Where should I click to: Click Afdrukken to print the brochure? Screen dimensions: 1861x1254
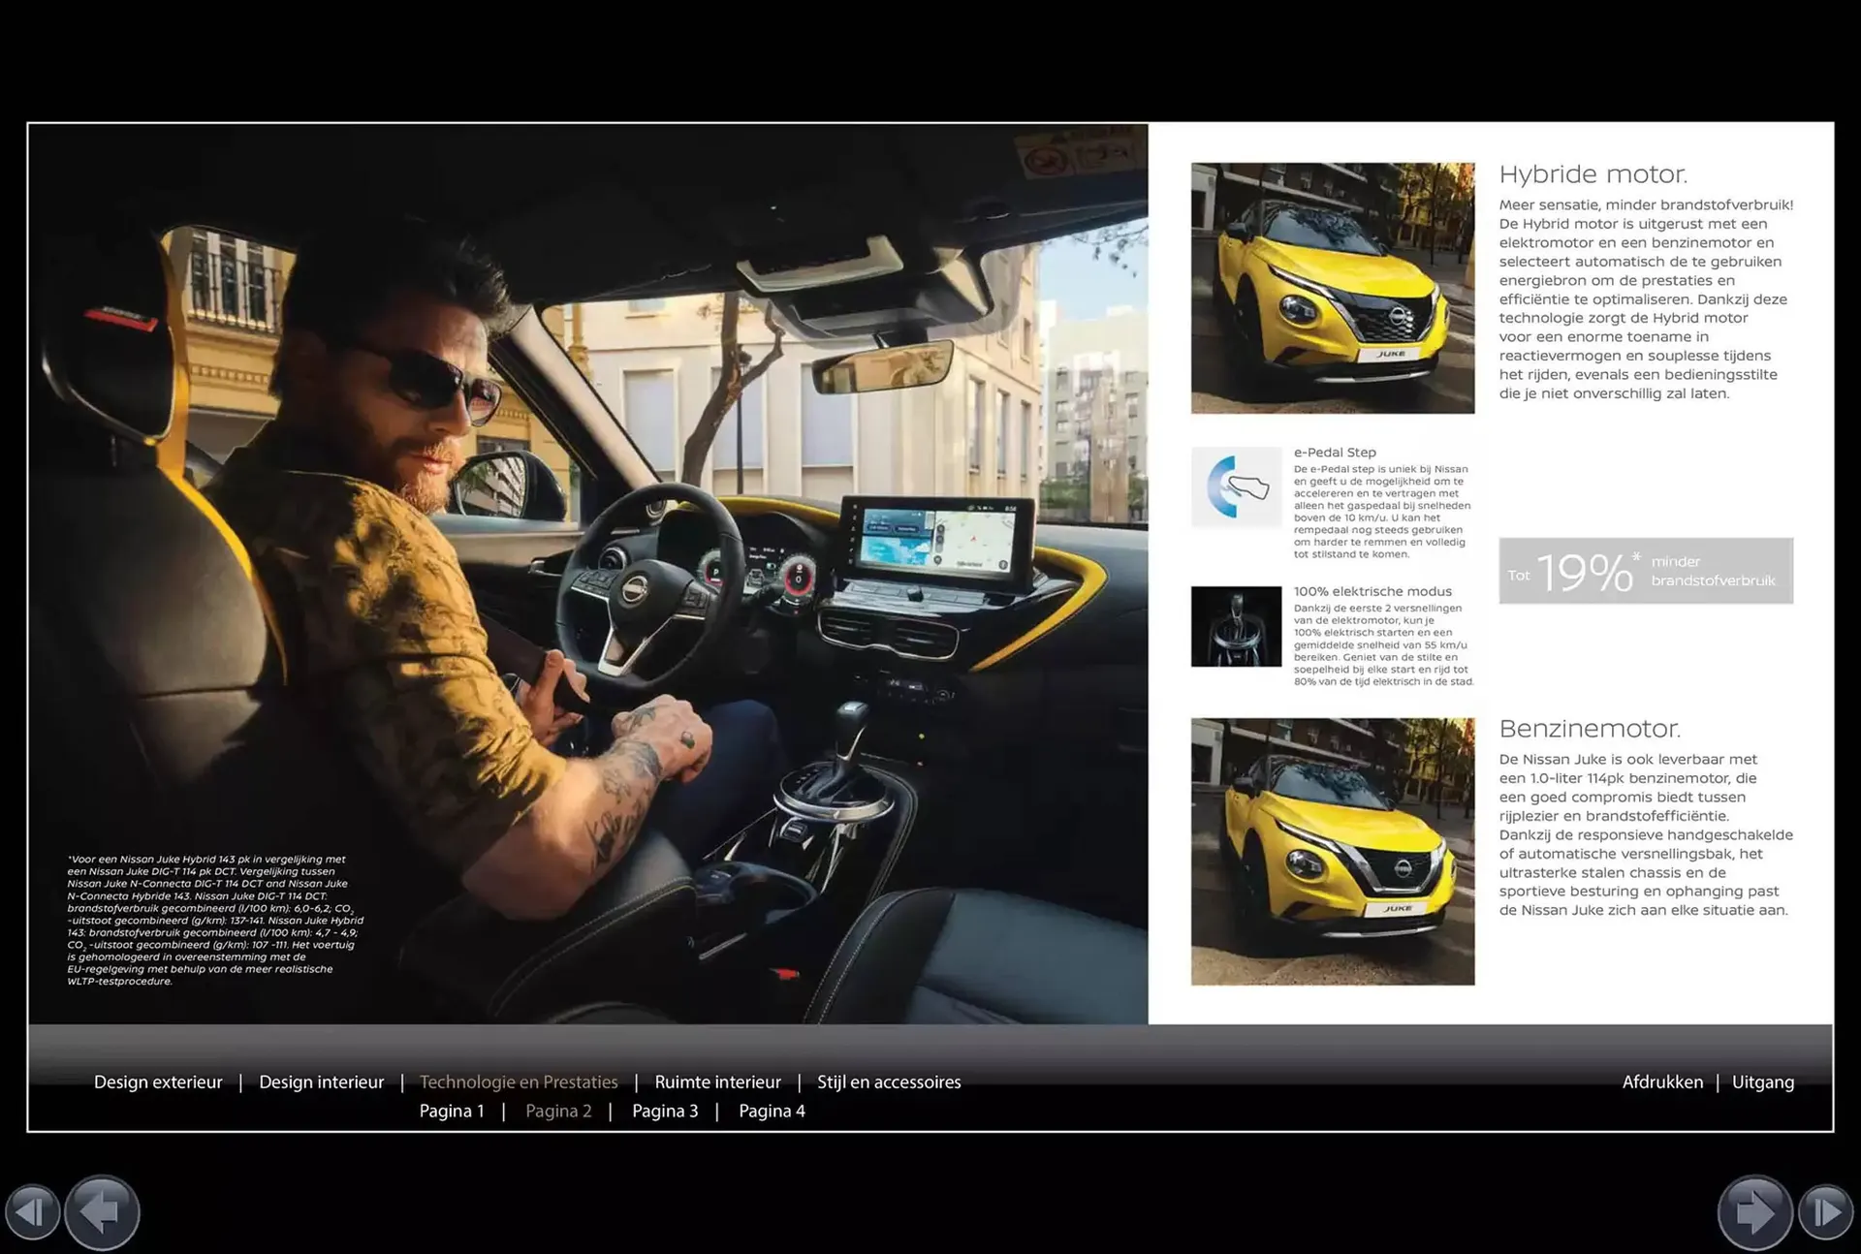1664,1082
